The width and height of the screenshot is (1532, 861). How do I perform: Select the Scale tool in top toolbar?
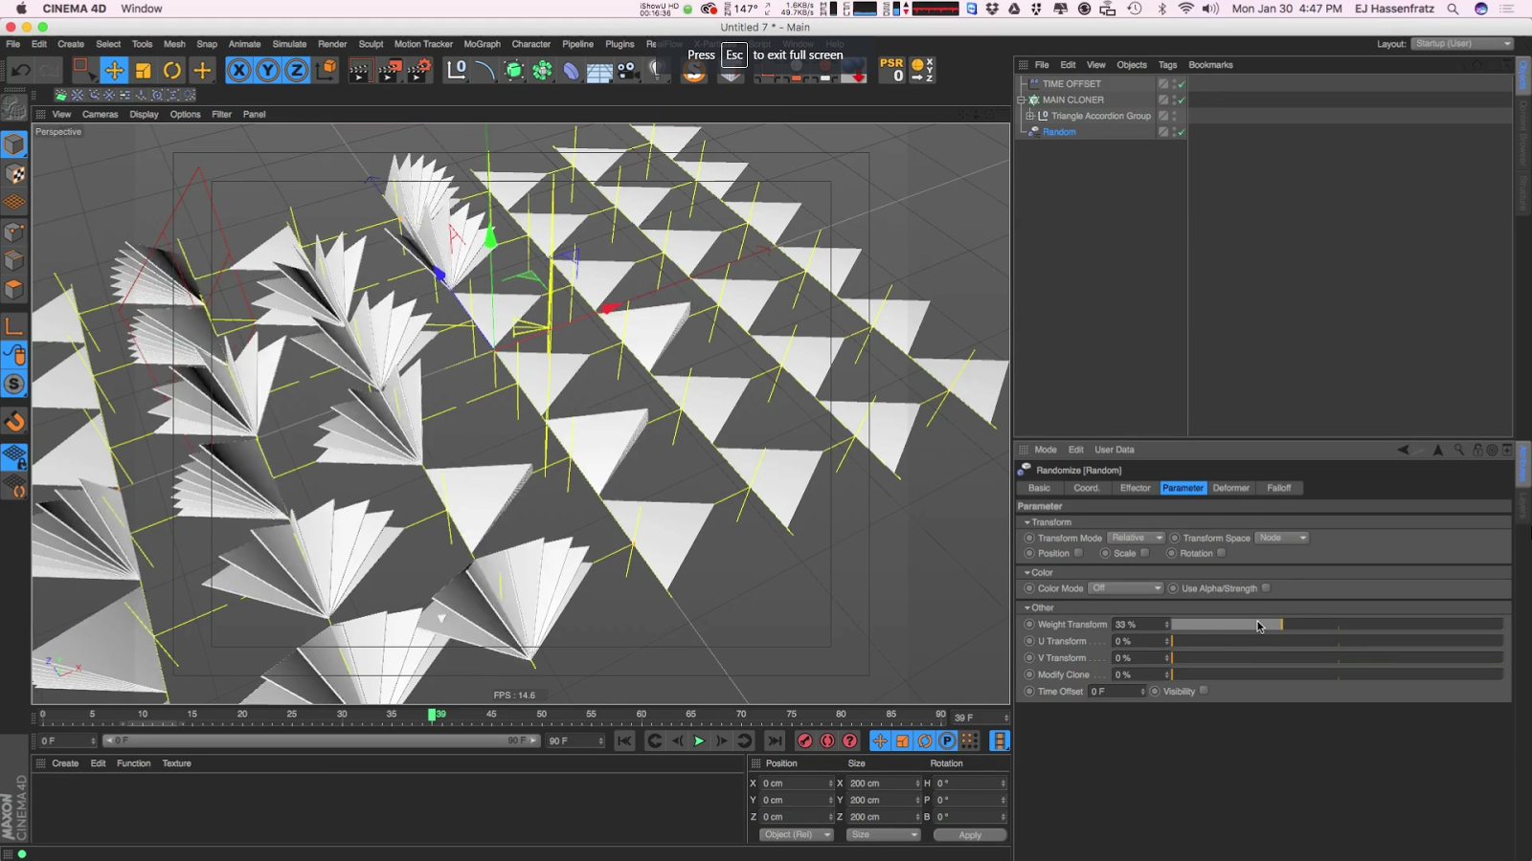tap(144, 70)
